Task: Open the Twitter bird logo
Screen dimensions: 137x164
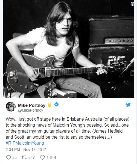Action: coord(128,105)
